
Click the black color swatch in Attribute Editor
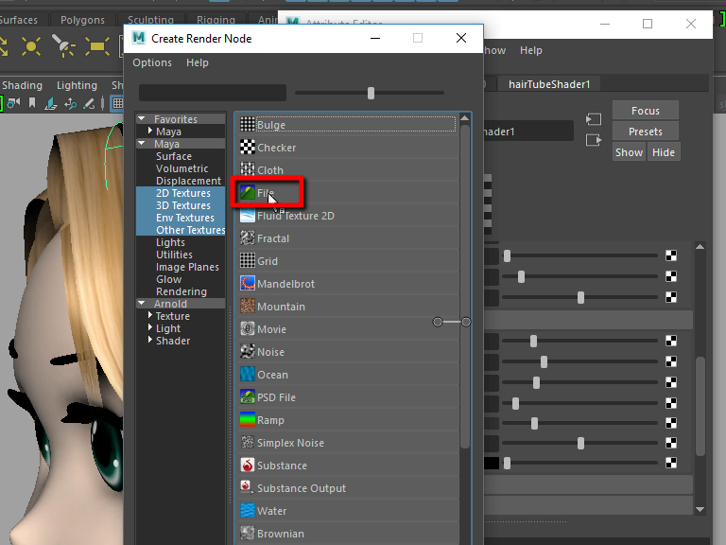[x=492, y=463]
